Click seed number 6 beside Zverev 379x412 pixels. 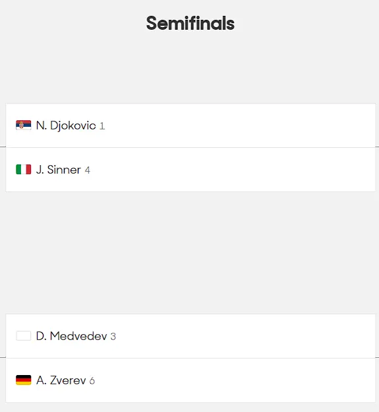point(92,381)
